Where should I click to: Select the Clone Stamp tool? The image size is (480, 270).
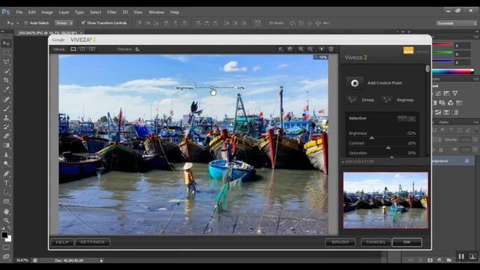tap(6, 118)
